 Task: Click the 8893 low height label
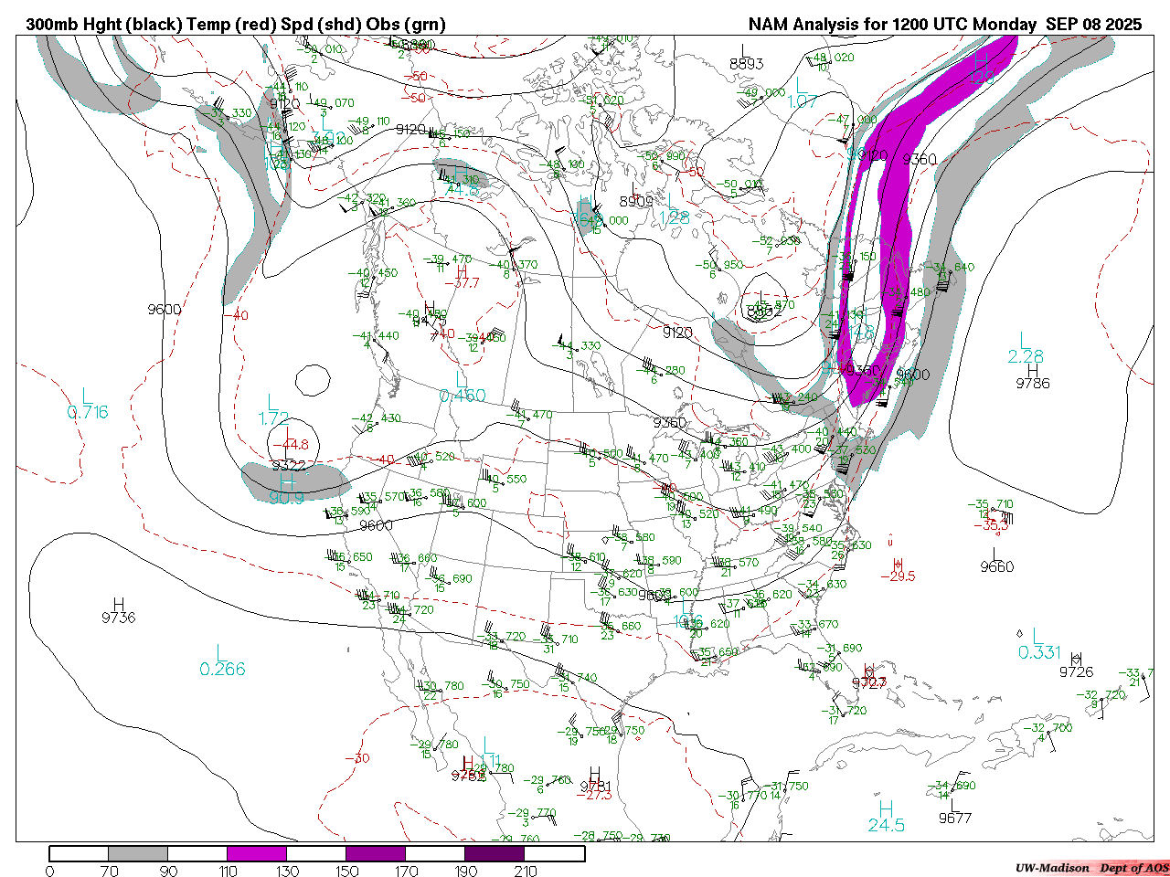[x=747, y=64]
